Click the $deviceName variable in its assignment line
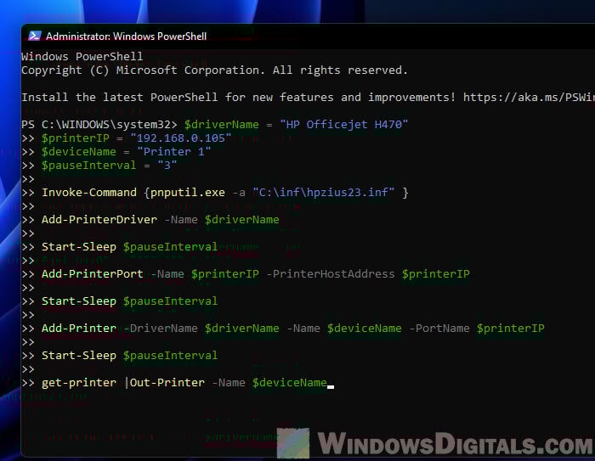This screenshot has width=595, height=461. tap(78, 152)
